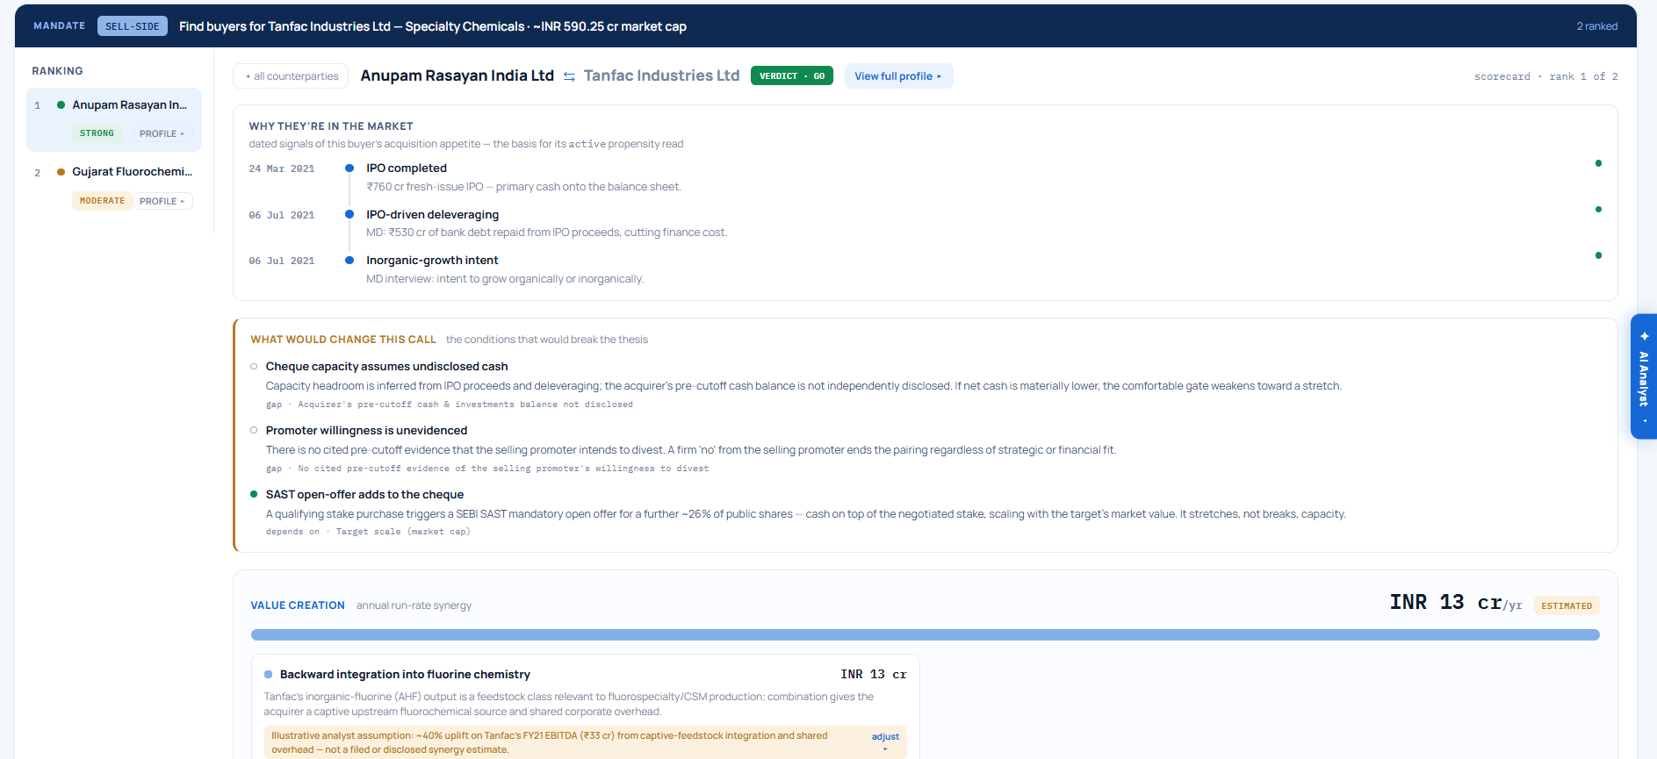Click the 'WHAT WOULD CHANGE THIS CALL' heading

[343, 340]
